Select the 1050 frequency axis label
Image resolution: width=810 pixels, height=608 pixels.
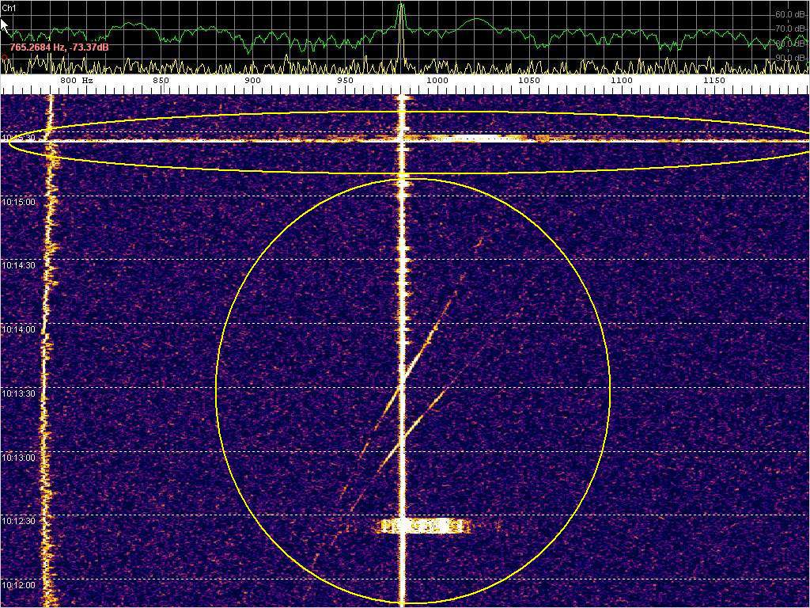coord(529,81)
